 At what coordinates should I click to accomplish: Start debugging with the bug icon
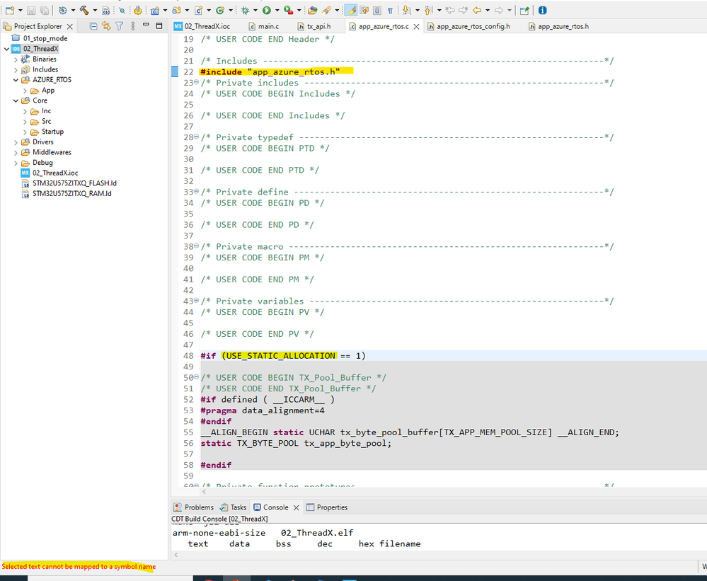click(x=245, y=11)
